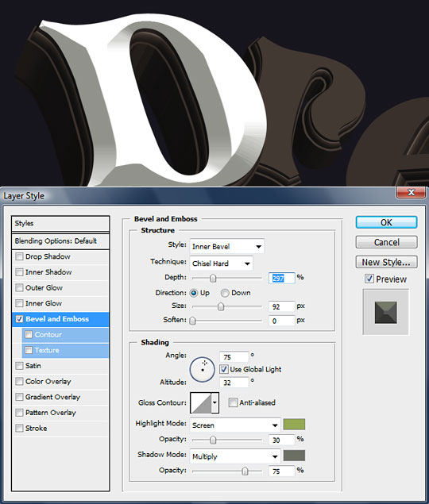
Task: Click the style preview thumbnail
Action: pyautogui.click(x=386, y=312)
